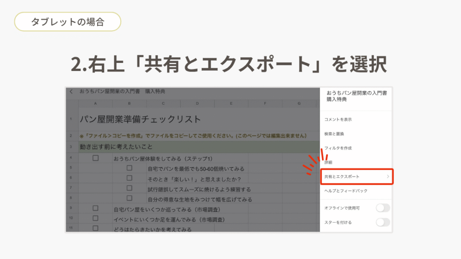Screen dimensions: 461x259
Task: Check box for どうはたらきたいかを考えてみる
Action: pyautogui.click(x=95, y=228)
